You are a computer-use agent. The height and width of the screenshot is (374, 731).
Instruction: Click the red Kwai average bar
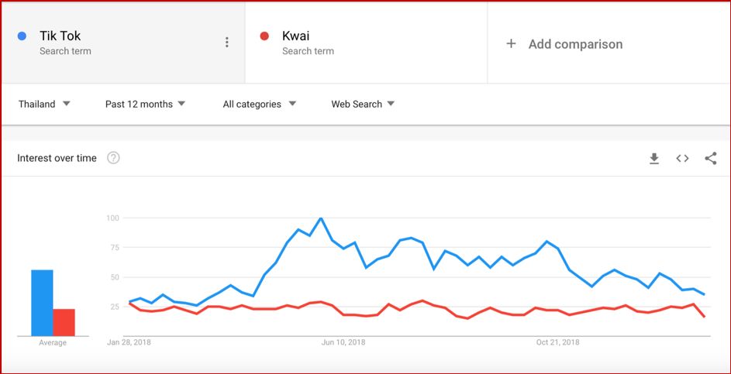(x=64, y=322)
